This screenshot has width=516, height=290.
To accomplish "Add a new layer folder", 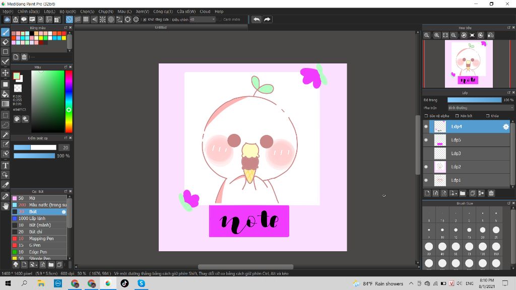I will [x=463, y=193].
